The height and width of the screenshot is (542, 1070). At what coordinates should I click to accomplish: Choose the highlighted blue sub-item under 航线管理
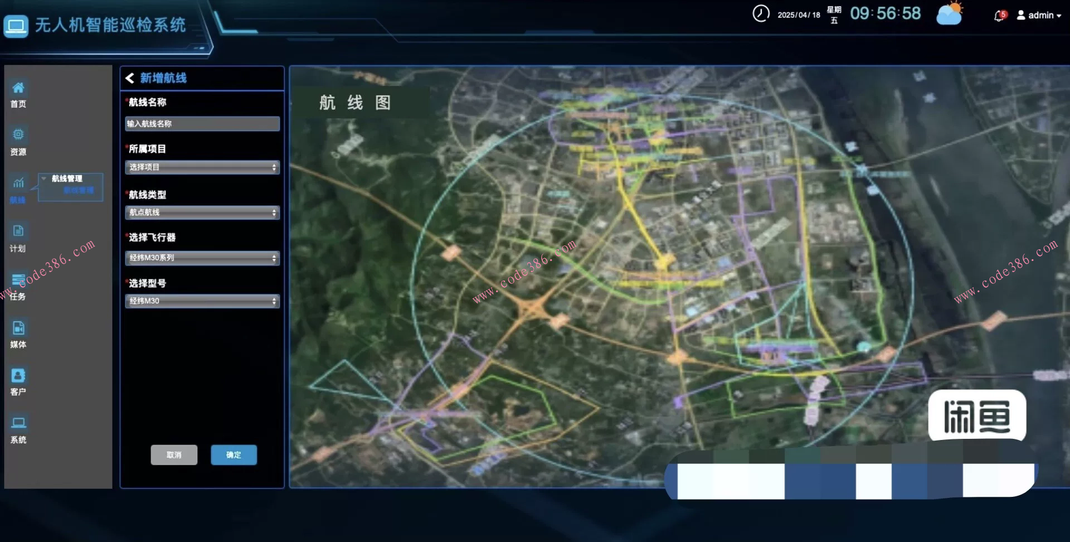click(x=79, y=190)
